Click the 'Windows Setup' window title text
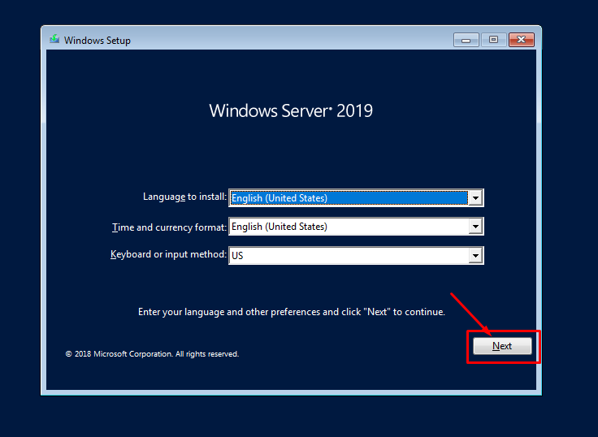Viewport: 598px width, 437px height. (x=97, y=41)
